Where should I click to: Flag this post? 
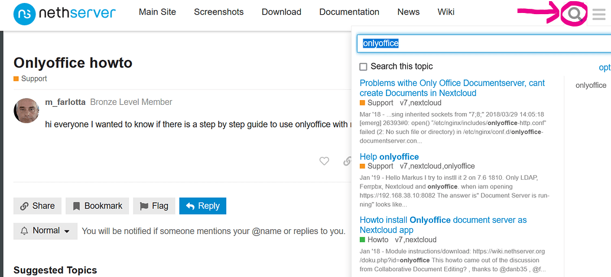click(154, 206)
